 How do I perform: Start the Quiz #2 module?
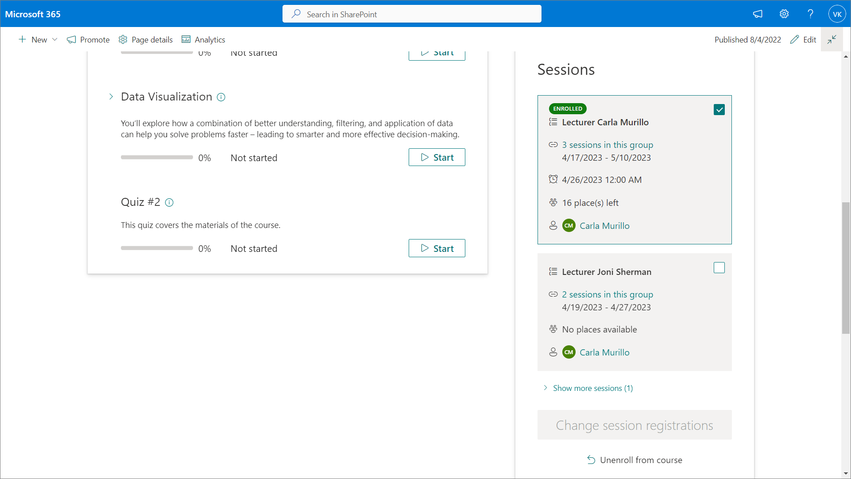pyautogui.click(x=437, y=248)
